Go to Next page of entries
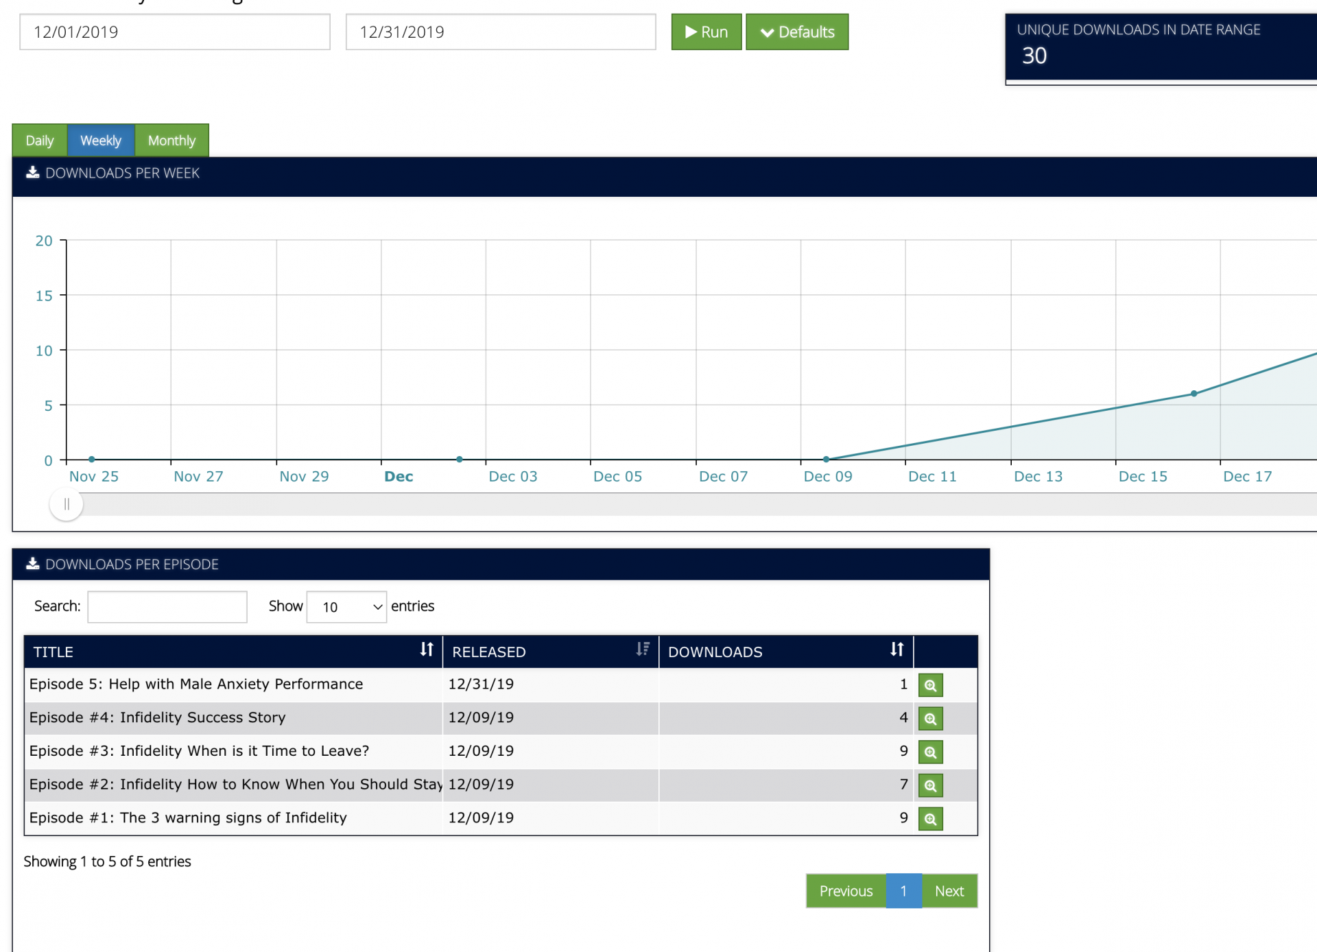 [x=949, y=891]
